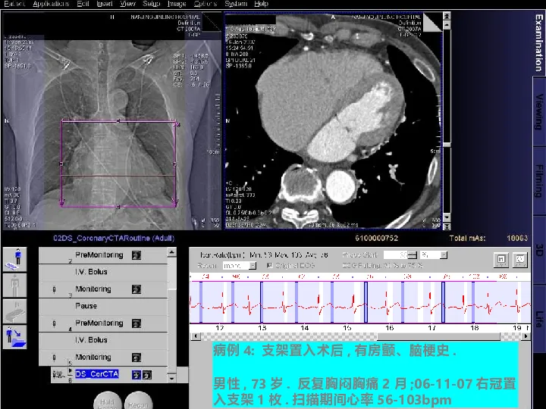Switch to the 3D task card

point(539,250)
